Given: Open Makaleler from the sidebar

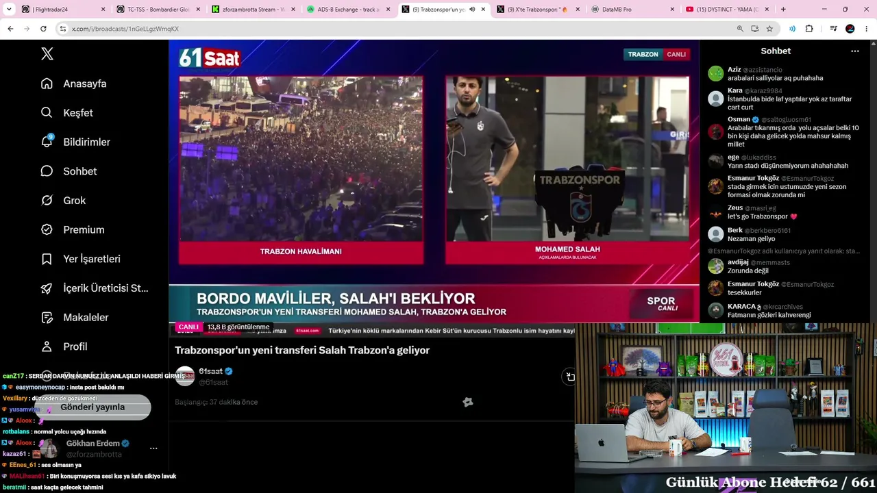Looking at the screenshot, I should (75, 318).
